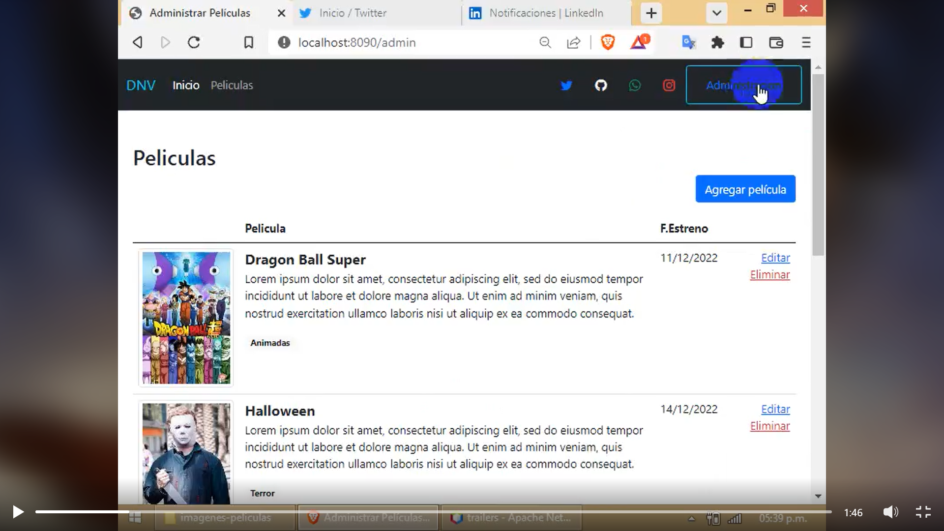The width and height of the screenshot is (944, 531).
Task: Click the Agregar película button
Action: coord(745,189)
